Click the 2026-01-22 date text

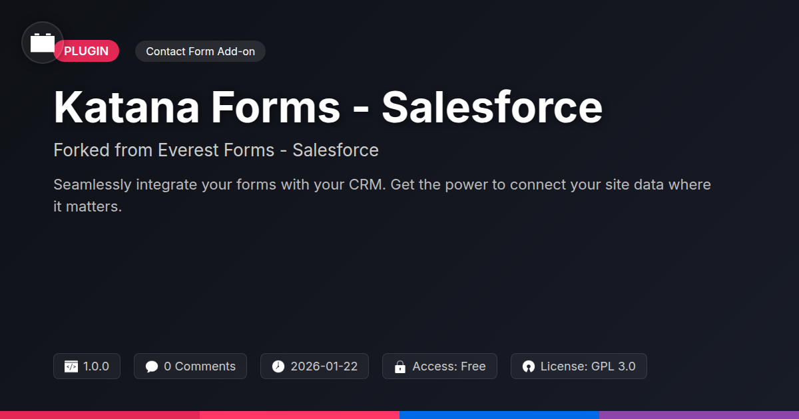324,366
